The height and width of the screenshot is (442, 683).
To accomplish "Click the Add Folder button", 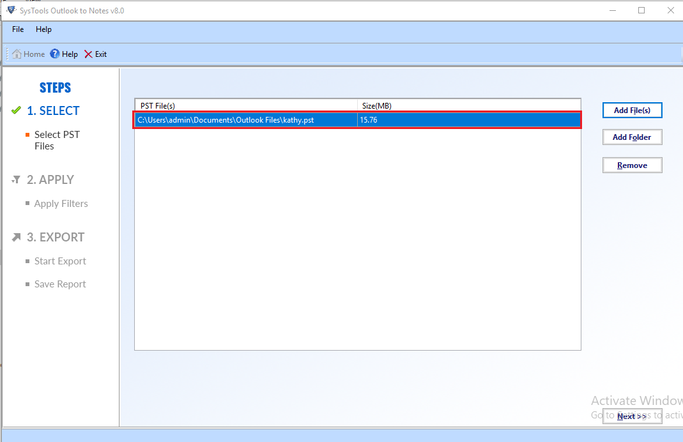I will click(x=632, y=137).
